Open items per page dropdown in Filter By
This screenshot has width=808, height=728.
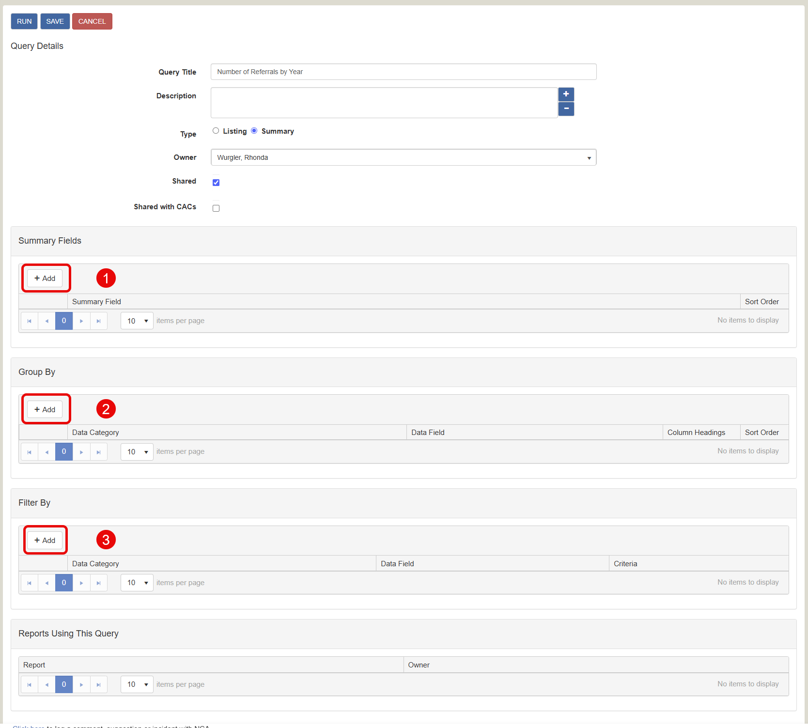coord(137,583)
